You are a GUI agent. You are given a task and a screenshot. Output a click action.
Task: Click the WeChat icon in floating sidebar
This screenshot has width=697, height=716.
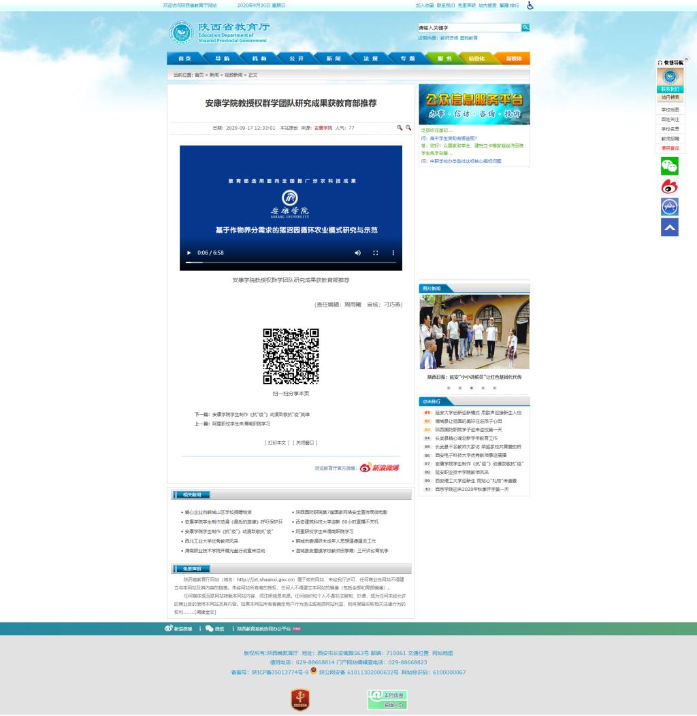point(669,166)
